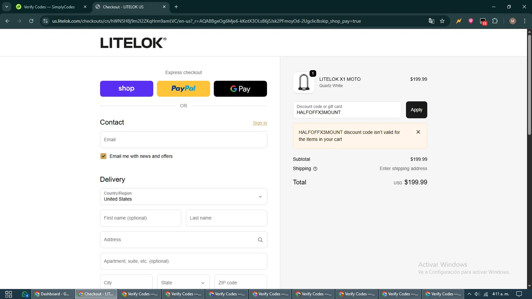Click the Shipping help question icon
532x299 pixels.
pos(315,169)
